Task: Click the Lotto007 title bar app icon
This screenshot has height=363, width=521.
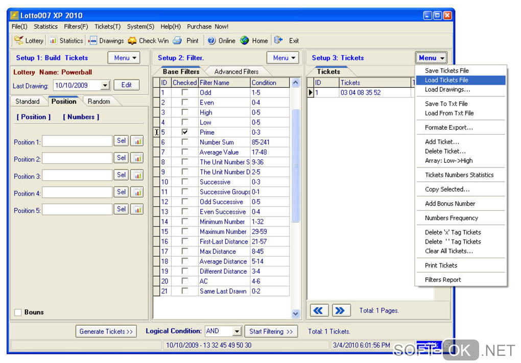Action: 14,15
